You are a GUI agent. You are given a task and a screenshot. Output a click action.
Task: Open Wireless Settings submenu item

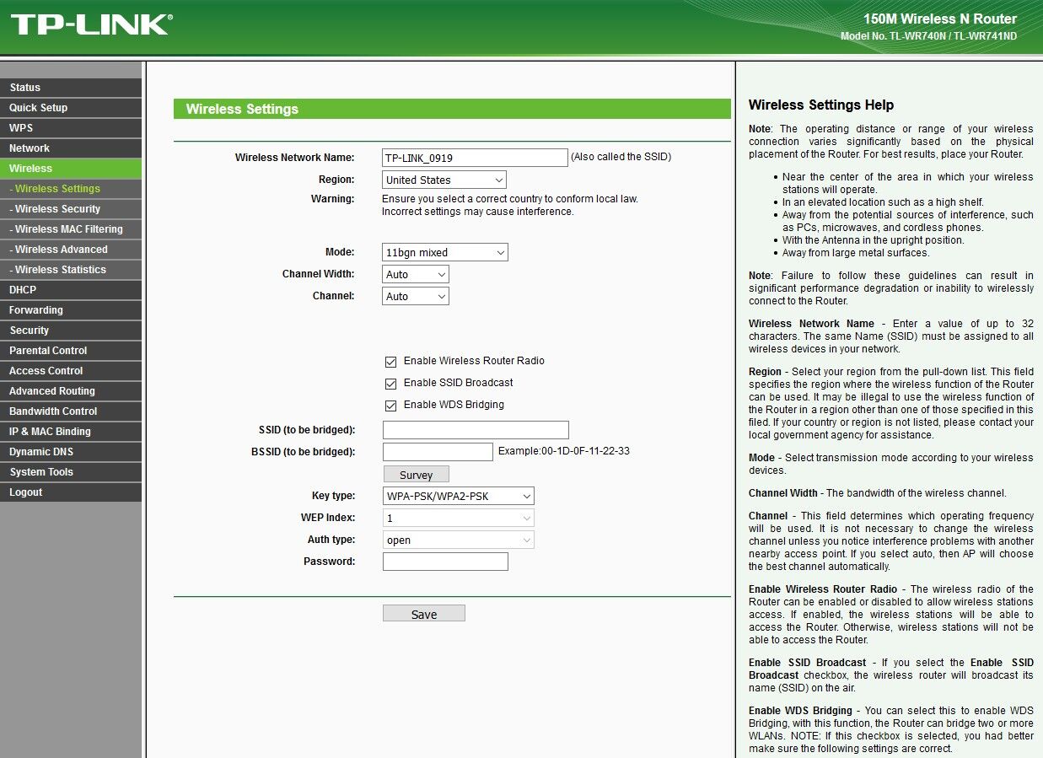tap(71, 189)
